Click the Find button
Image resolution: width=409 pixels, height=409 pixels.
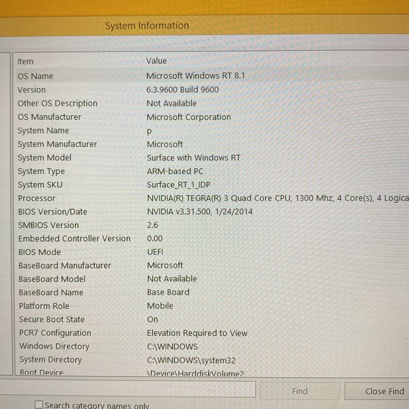coord(300,391)
